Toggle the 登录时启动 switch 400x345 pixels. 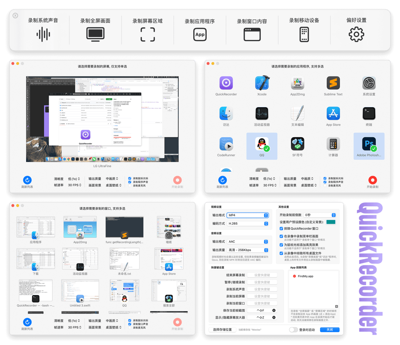tap(293, 330)
